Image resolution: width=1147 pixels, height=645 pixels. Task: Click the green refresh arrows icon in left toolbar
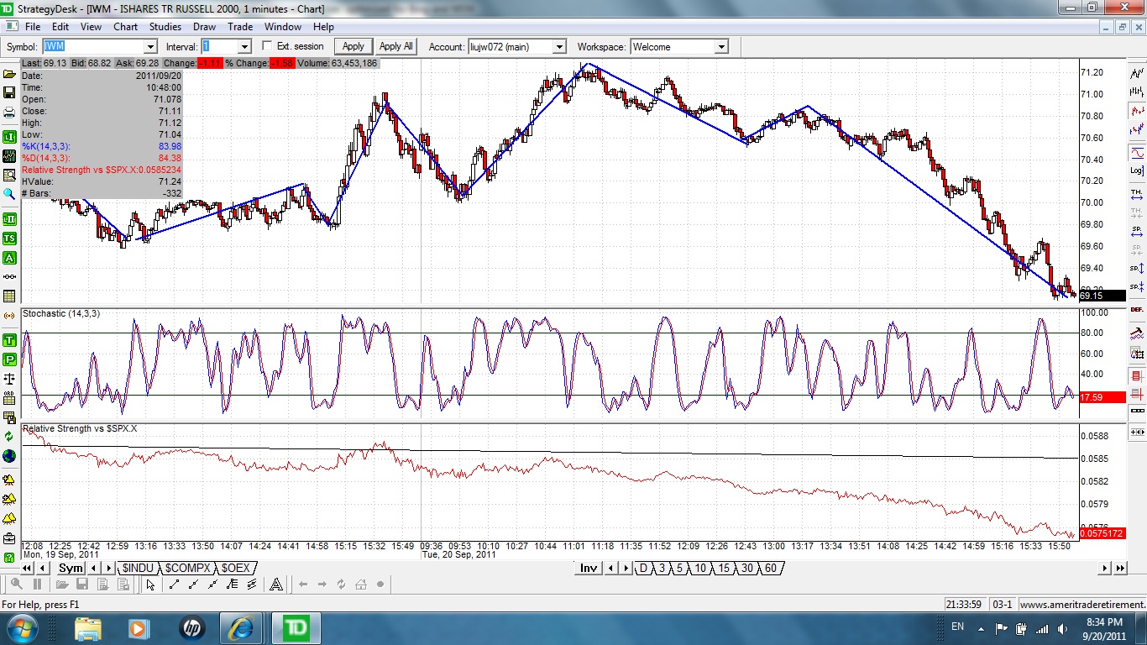[x=9, y=436]
